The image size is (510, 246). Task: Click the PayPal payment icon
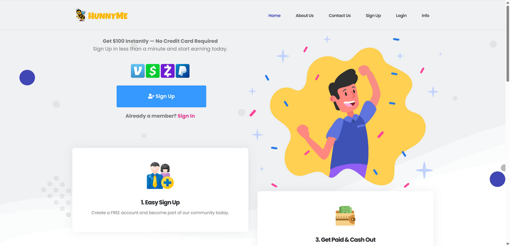(x=183, y=71)
